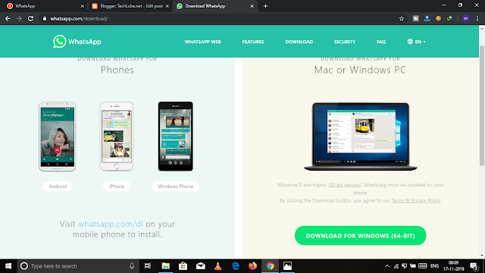Open the SECURITY navigation item
Screen dimensions: 485x273
tap(345, 42)
